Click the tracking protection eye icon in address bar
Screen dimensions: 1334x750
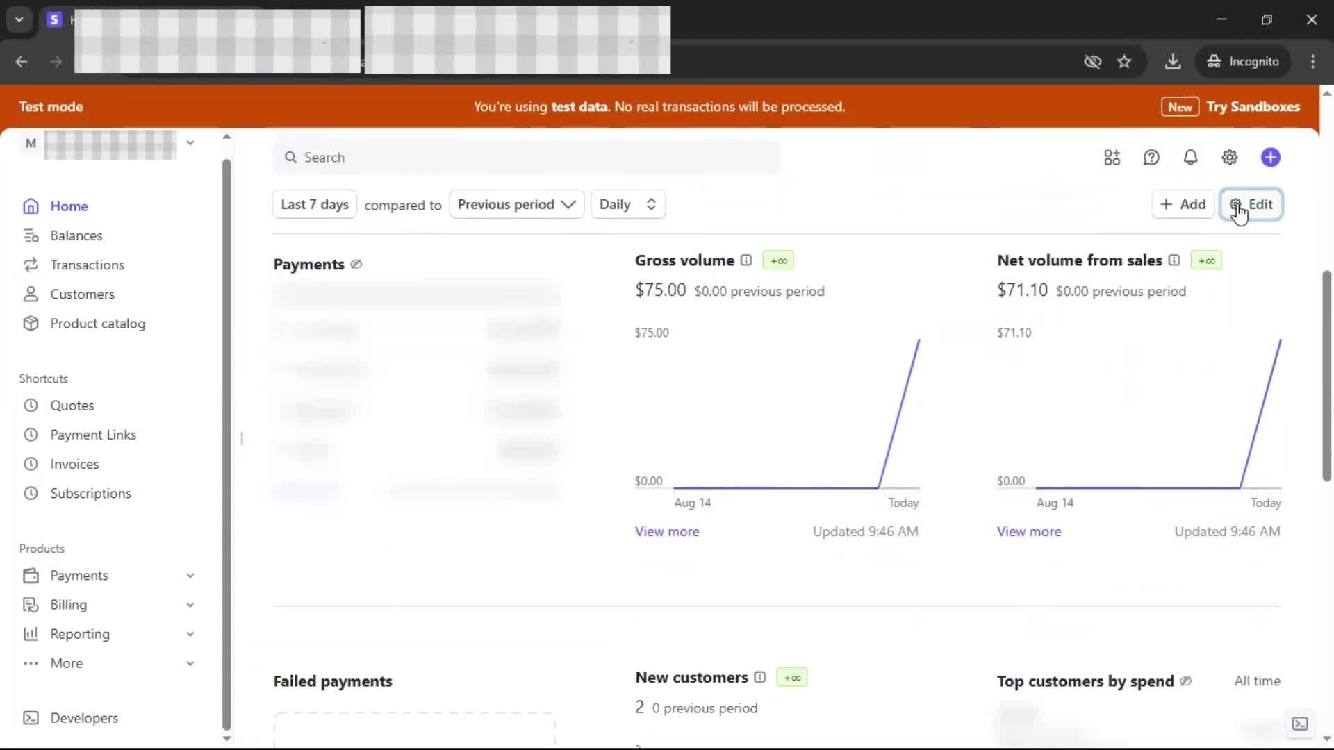pyautogui.click(x=1092, y=62)
